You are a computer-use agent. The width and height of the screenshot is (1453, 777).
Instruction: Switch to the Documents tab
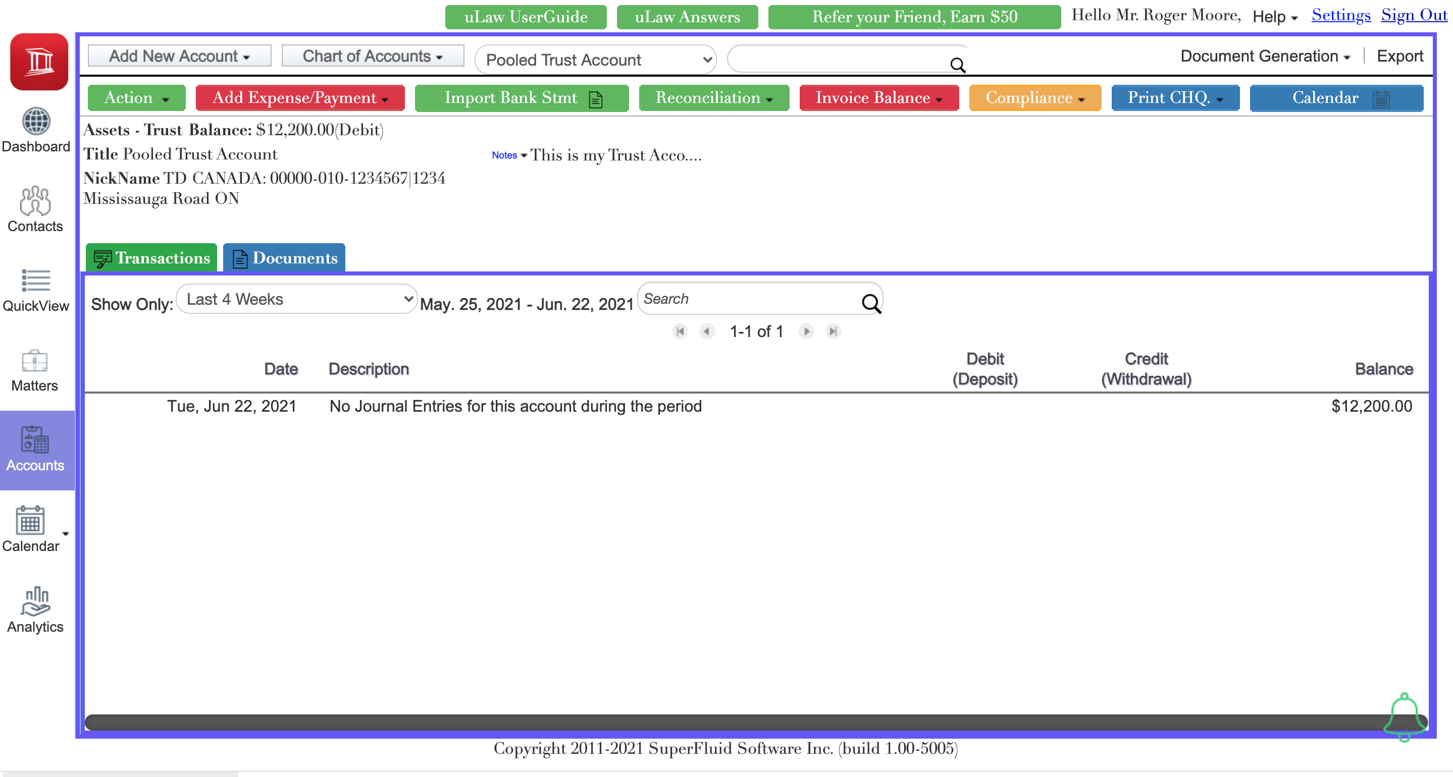(x=284, y=258)
